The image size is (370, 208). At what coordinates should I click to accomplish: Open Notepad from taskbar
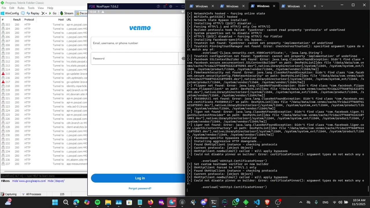[140, 202]
